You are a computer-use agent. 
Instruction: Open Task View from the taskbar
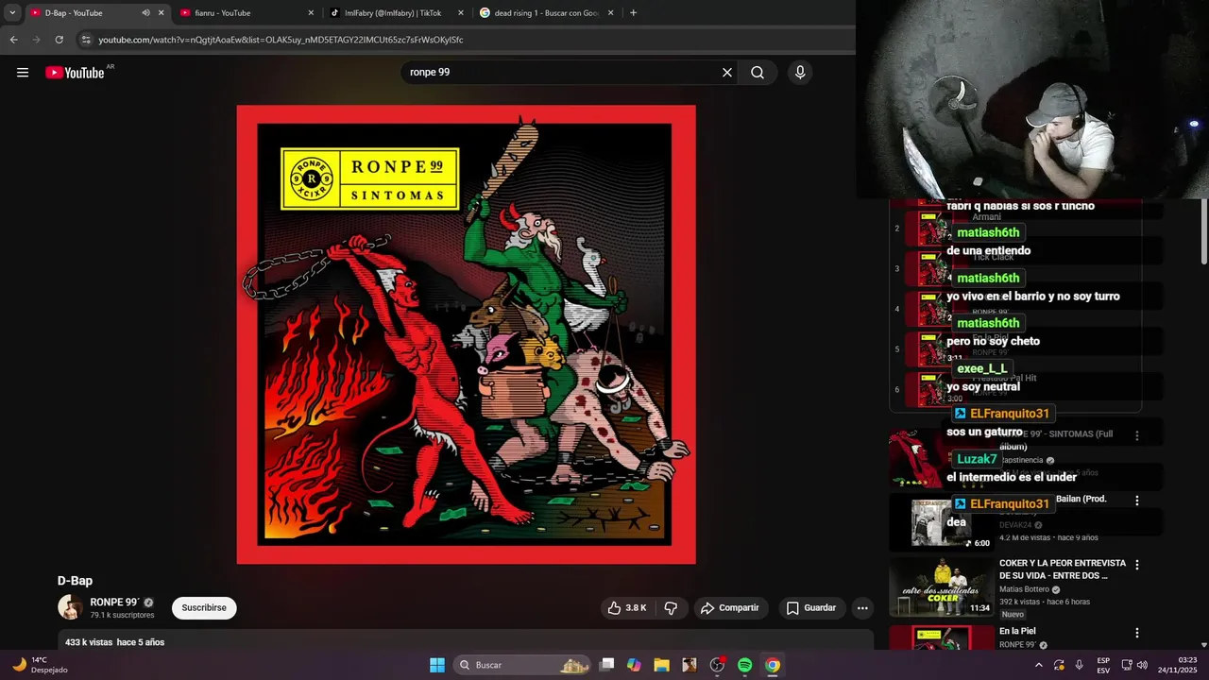606,665
